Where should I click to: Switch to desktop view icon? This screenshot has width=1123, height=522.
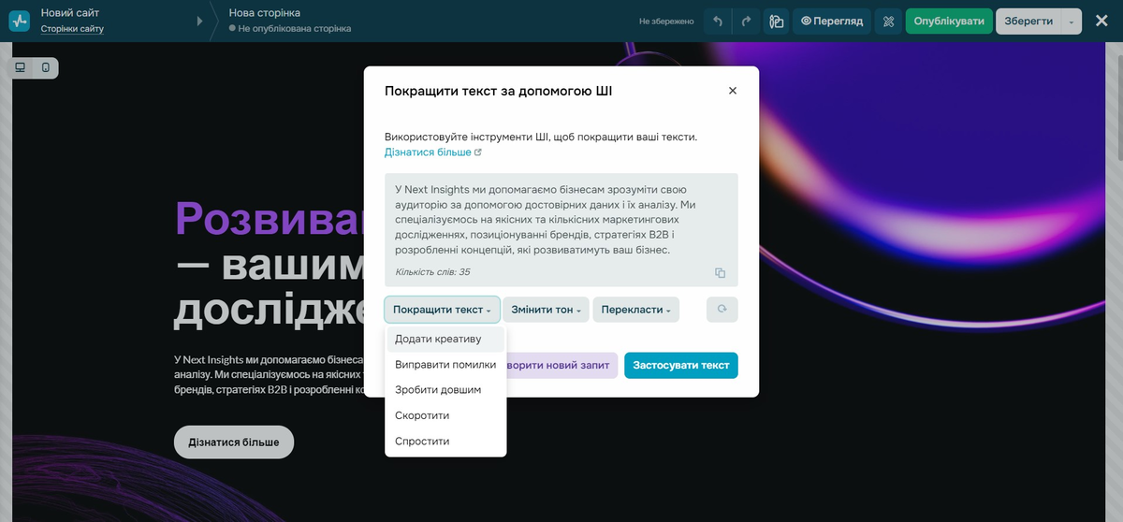[20, 67]
